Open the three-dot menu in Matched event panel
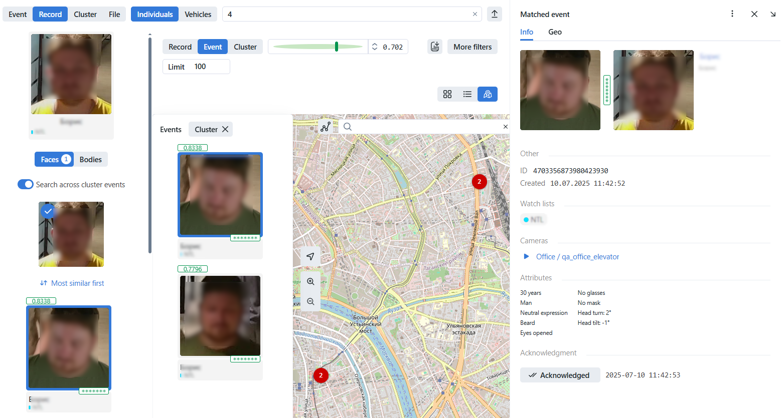 click(732, 14)
